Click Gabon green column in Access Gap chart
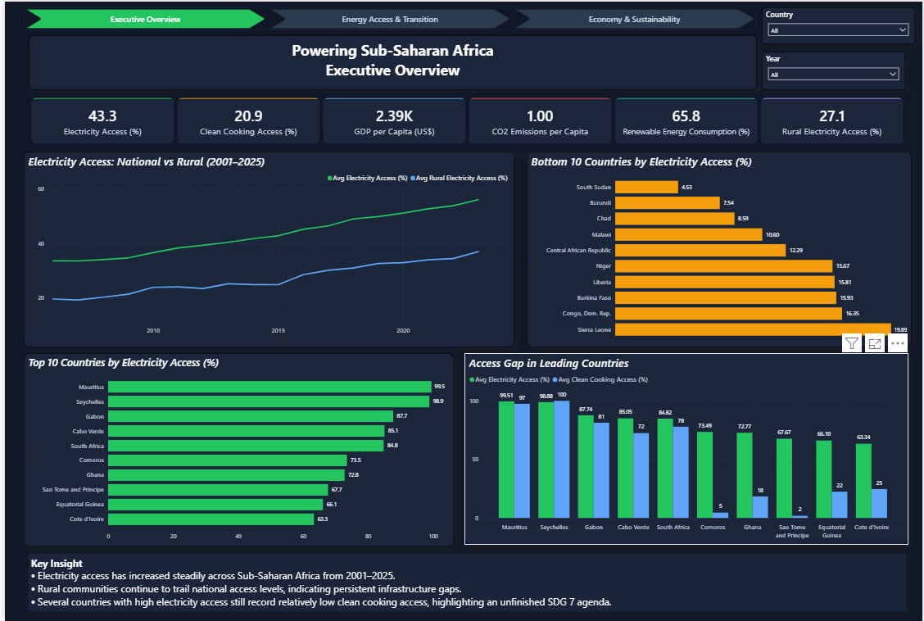 tap(586, 467)
